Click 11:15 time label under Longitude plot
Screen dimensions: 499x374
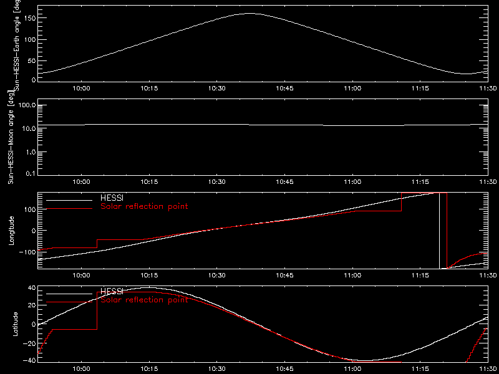click(x=420, y=275)
